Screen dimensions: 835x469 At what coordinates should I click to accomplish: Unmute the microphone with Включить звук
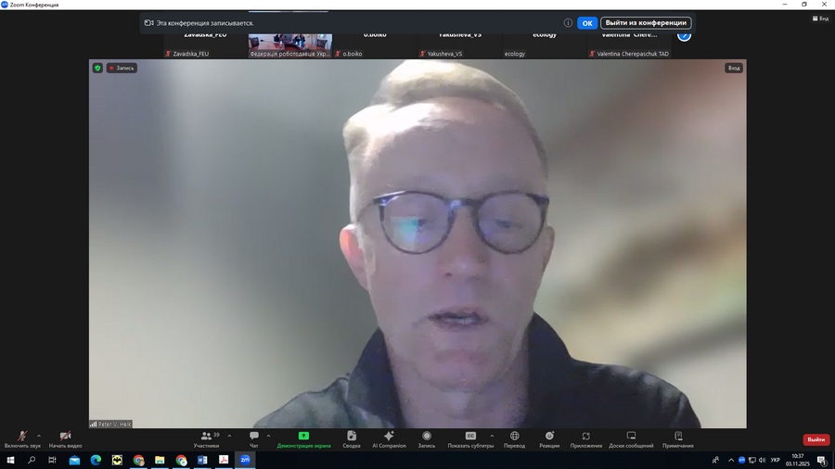tap(22, 437)
